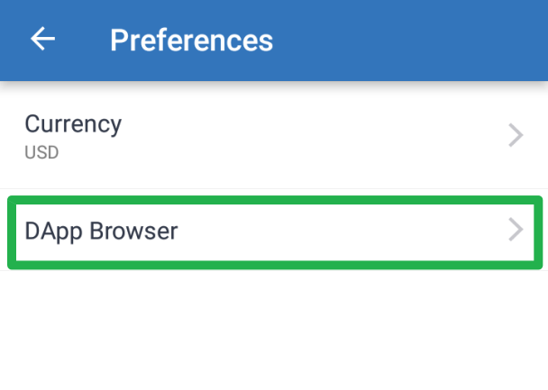Tap the grey arrow on the DApp Browser row
The width and height of the screenshot is (548, 390).
516,231
